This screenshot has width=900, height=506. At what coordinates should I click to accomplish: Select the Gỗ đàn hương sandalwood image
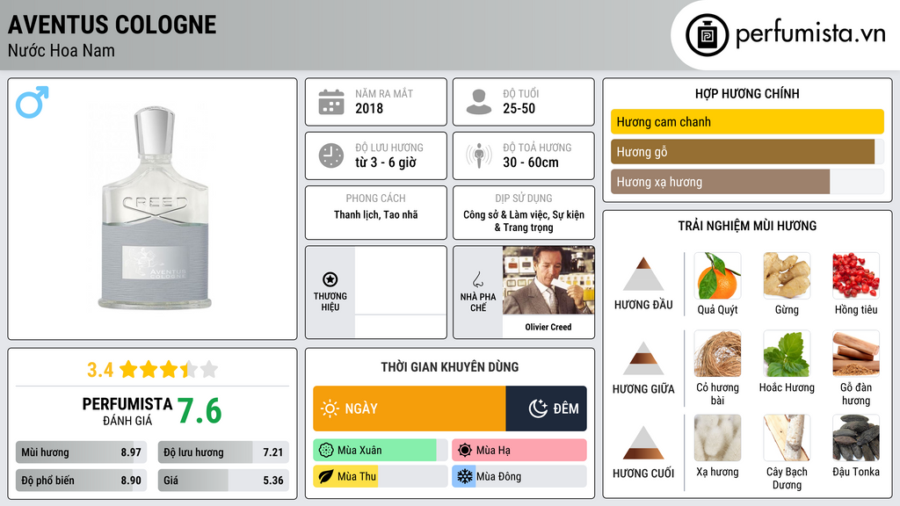(x=856, y=353)
